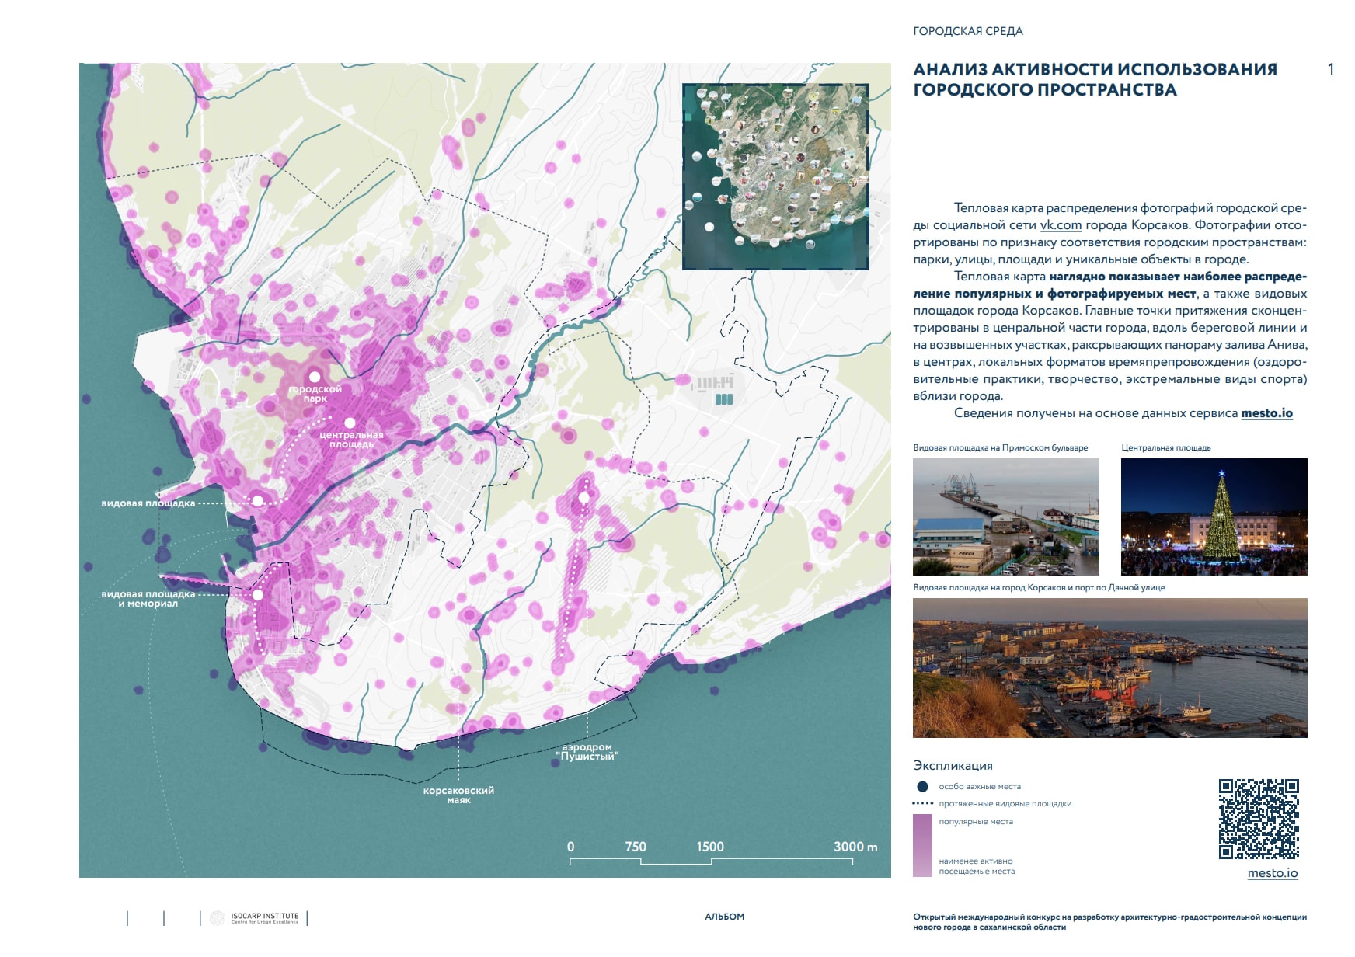This screenshot has width=1355, height=957.
Task: Click the ГОРОДСКАЯ СРЕДА section header
Action: pyautogui.click(x=968, y=31)
